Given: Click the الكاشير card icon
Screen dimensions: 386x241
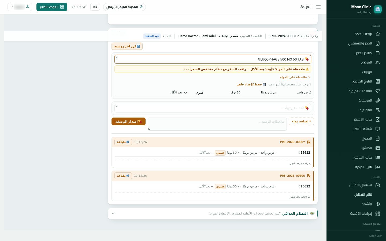Looking at the screenshot, I should (378, 148).
